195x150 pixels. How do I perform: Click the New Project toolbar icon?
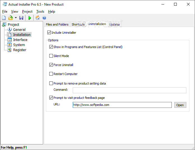coord(4,18)
